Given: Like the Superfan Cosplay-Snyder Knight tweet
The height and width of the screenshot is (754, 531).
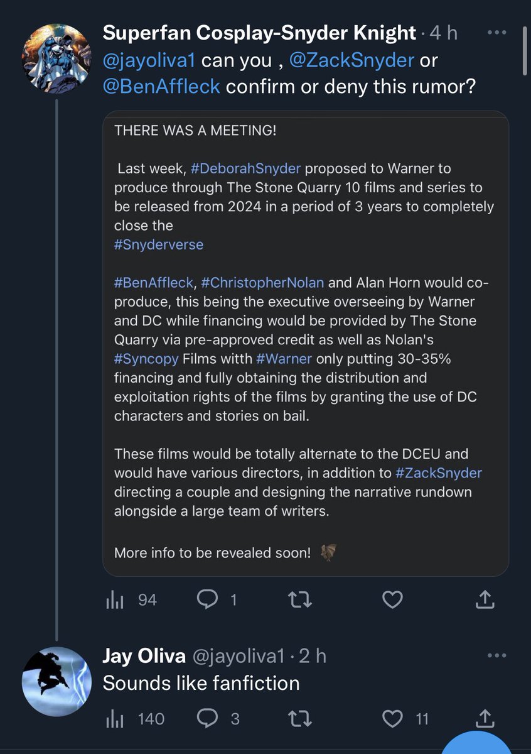Looking at the screenshot, I should pos(392,601).
